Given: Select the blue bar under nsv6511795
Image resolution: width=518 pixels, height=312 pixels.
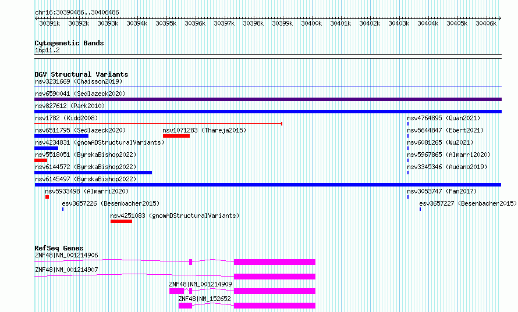Looking at the screenshot, I should click(62, 136).
